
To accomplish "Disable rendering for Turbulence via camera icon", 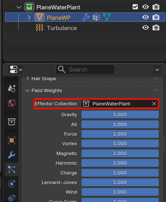I will pyautogui.click(x=156, y=28).
